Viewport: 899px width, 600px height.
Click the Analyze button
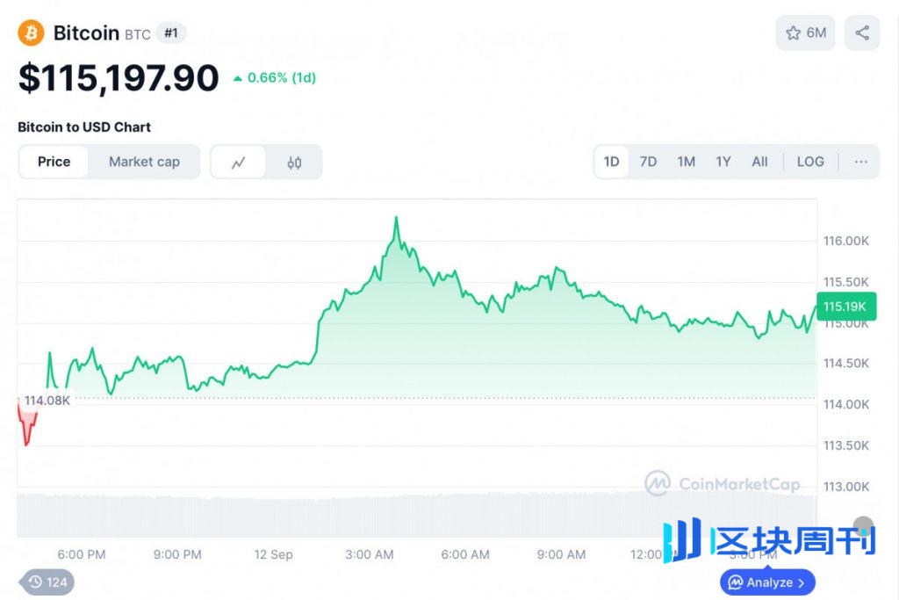coord(767,582)
